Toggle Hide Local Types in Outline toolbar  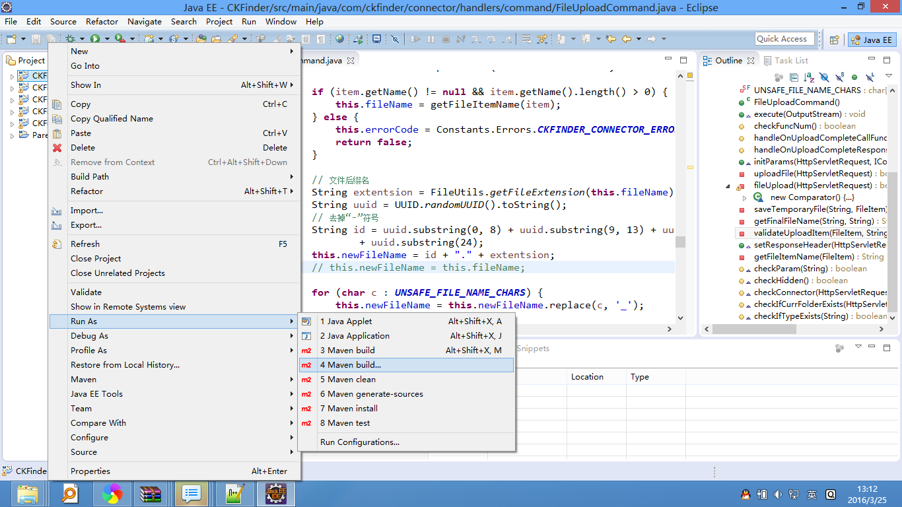pos(870,77)
